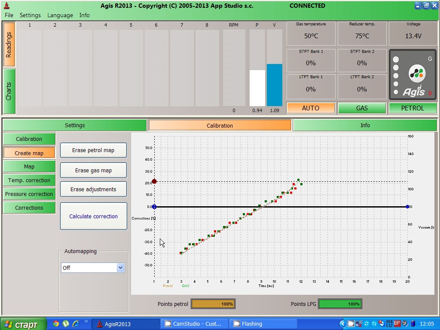Switch fuel mode to GAS

362,108
